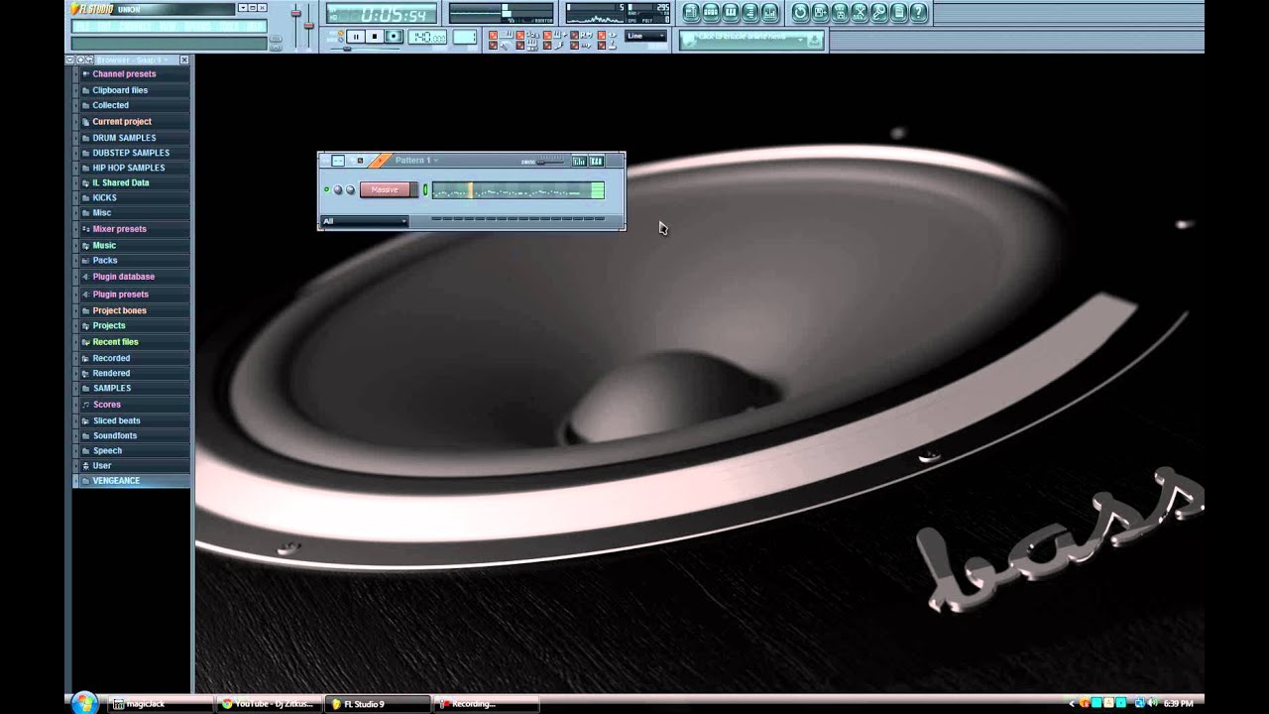Switch to the YouTube Chrome taskbar item
Screen dimensions: 1269x714
click(270, 704)
